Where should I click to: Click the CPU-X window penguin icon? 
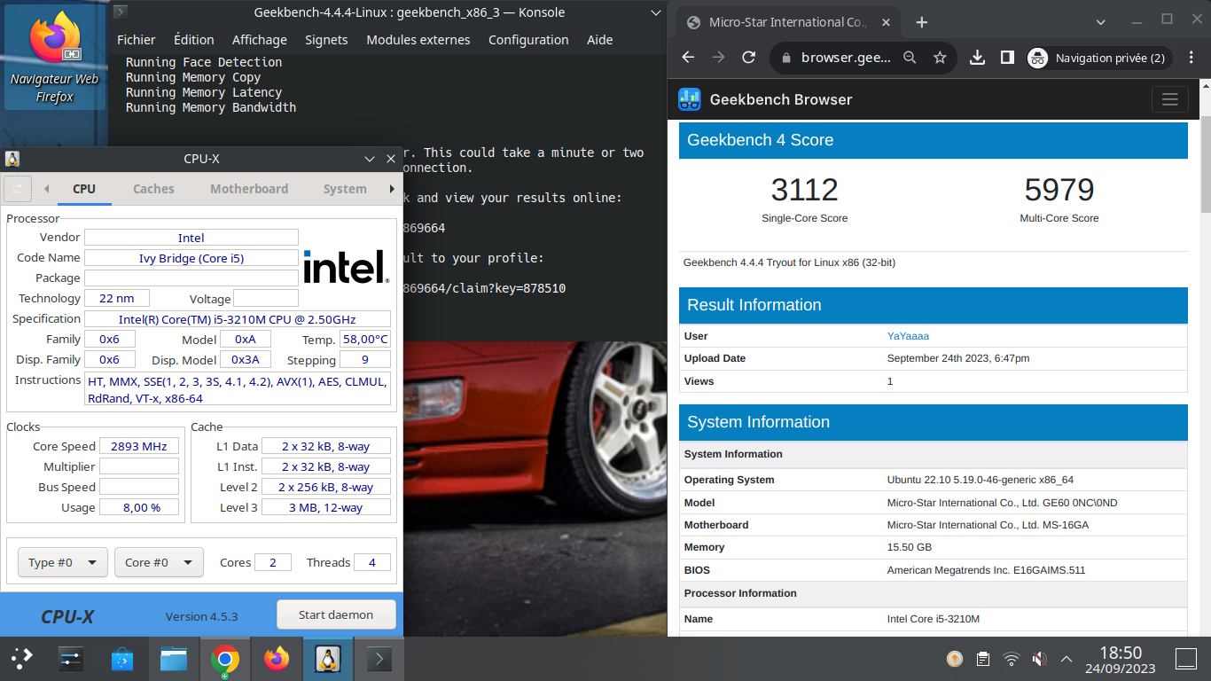click(x=12, y=159)
